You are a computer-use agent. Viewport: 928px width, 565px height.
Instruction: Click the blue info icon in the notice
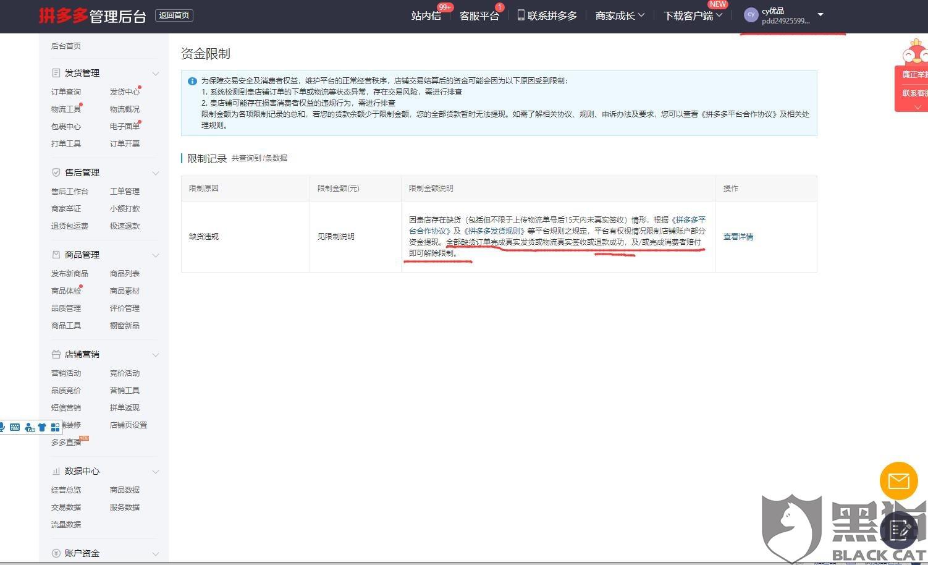[x=192, y=81]
